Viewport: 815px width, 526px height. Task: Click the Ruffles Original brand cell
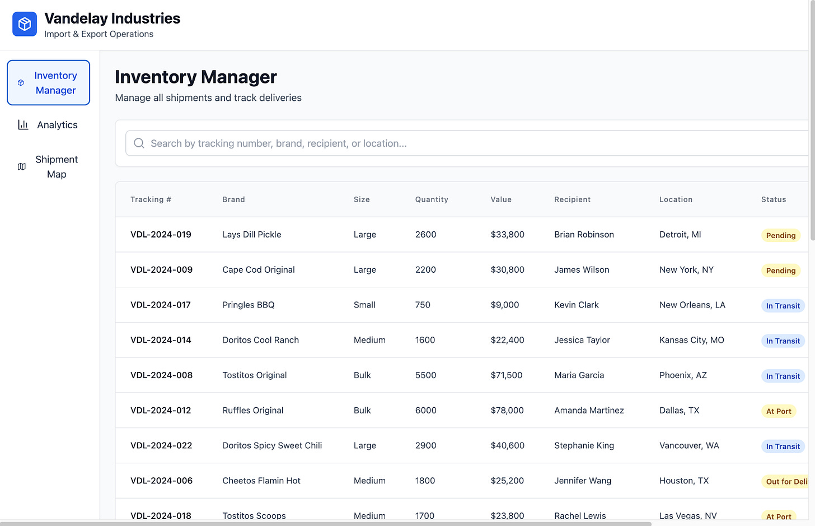point(253,411)
